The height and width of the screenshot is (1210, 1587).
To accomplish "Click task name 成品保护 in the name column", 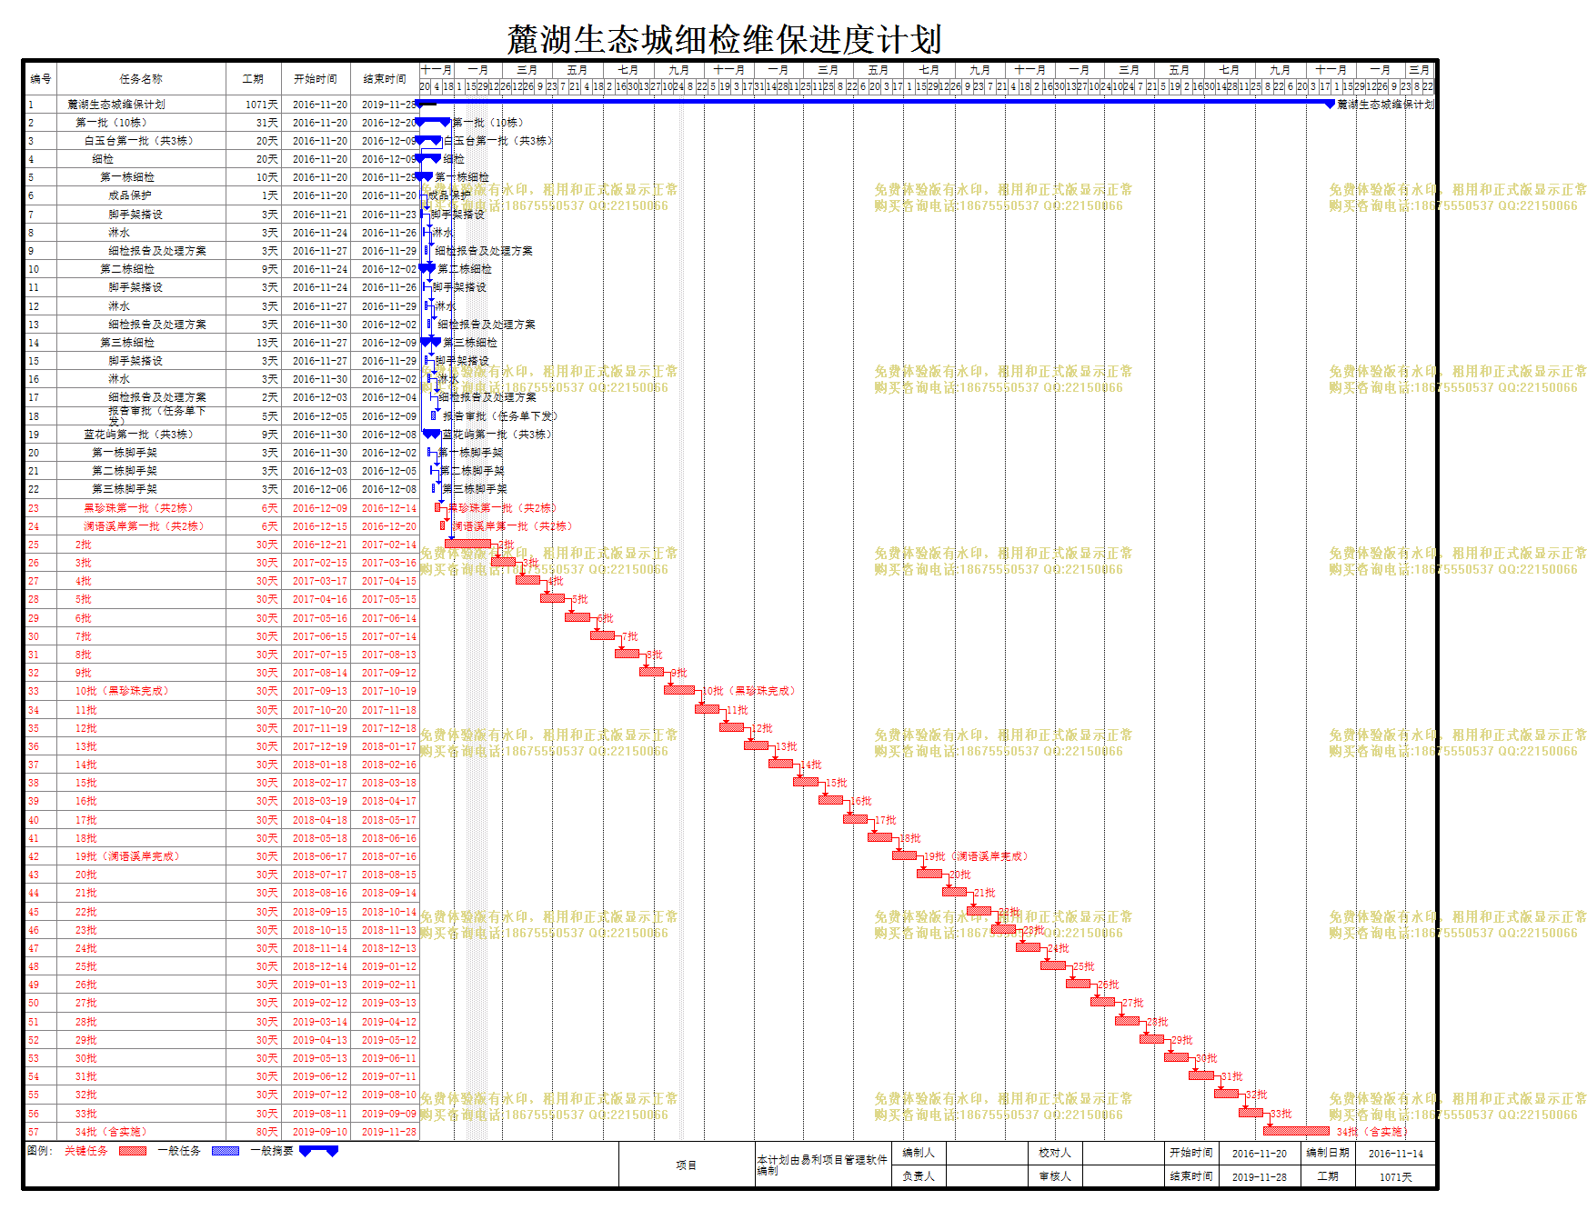I will [x=130, y=195].
